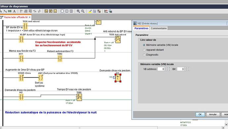
Task: Click the horizontal scrollbar right arrow
Action: (223, 128)
